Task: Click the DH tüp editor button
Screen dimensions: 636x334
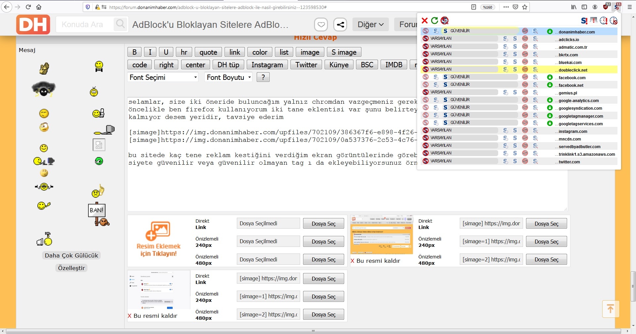Action: (228, 65)
